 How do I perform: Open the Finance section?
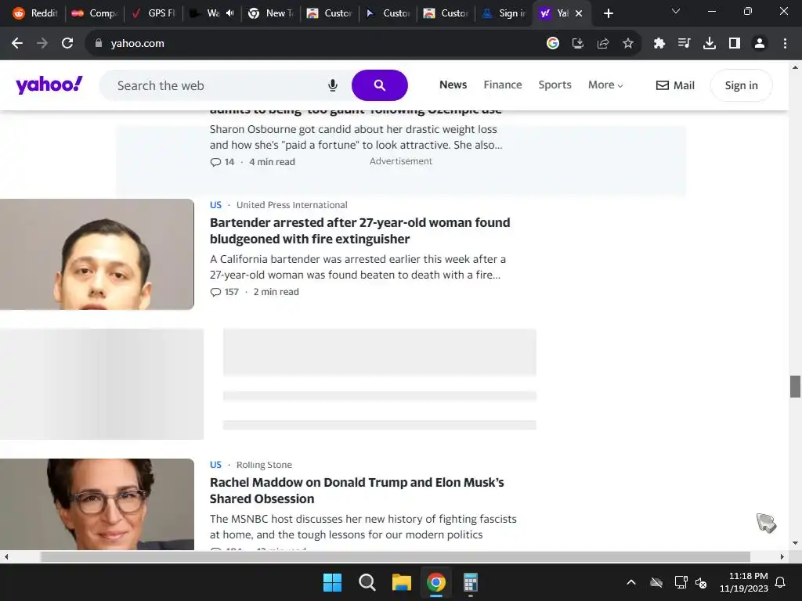(x=503, y=85)
